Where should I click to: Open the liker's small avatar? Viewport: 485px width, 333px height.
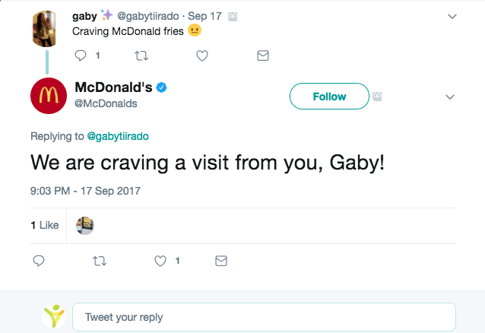pos(85,225)
